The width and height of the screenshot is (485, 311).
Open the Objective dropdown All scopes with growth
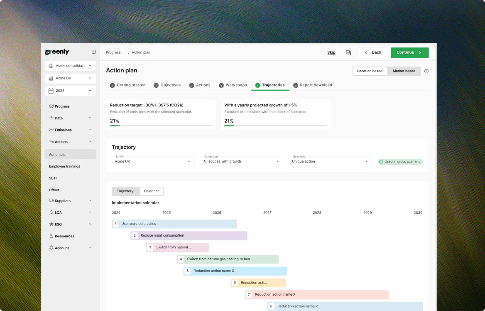242,161
